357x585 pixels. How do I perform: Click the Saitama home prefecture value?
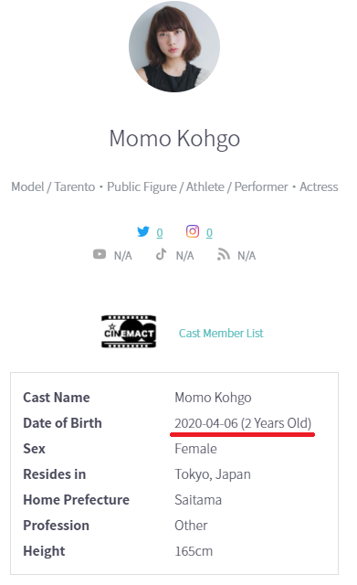pyautogui.click(x=198, y=500)
